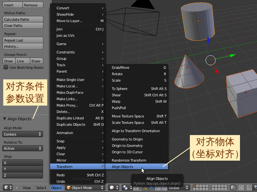The height and width of the screenshot is (192, 257).
Task: Click the Grease Pencil Line button
Action: coord(23,61)
